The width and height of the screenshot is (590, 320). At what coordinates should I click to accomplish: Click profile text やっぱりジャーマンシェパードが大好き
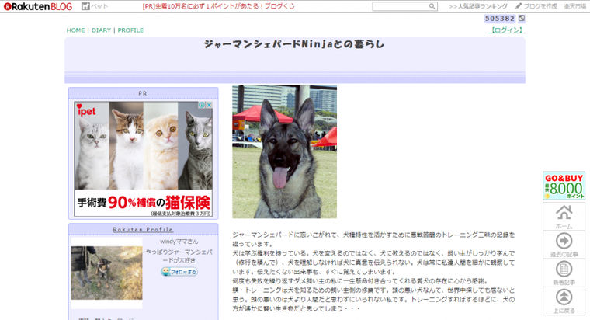tap(179, 256)
